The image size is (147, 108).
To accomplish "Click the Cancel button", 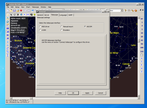I will coord(101,93).
